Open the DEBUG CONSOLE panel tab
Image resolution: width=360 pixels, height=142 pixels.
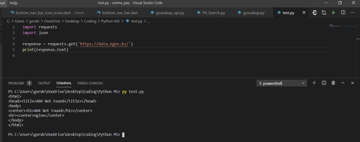90,83
